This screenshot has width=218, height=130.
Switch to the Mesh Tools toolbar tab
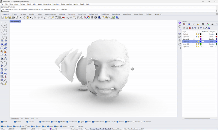127,14
